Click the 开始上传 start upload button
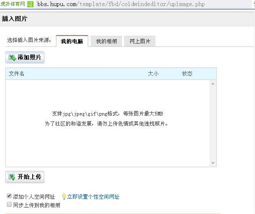 [x=25, y=177]
